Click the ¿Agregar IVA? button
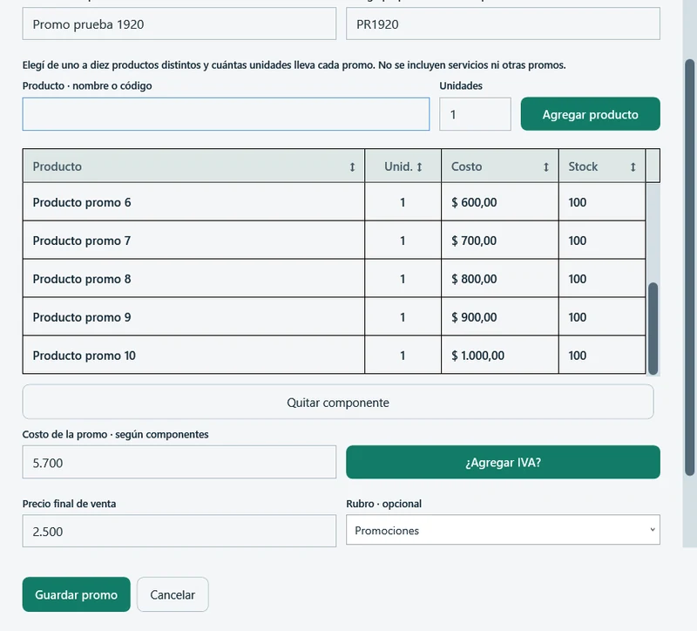Screen dimensions: 697x631 (503, 462)
